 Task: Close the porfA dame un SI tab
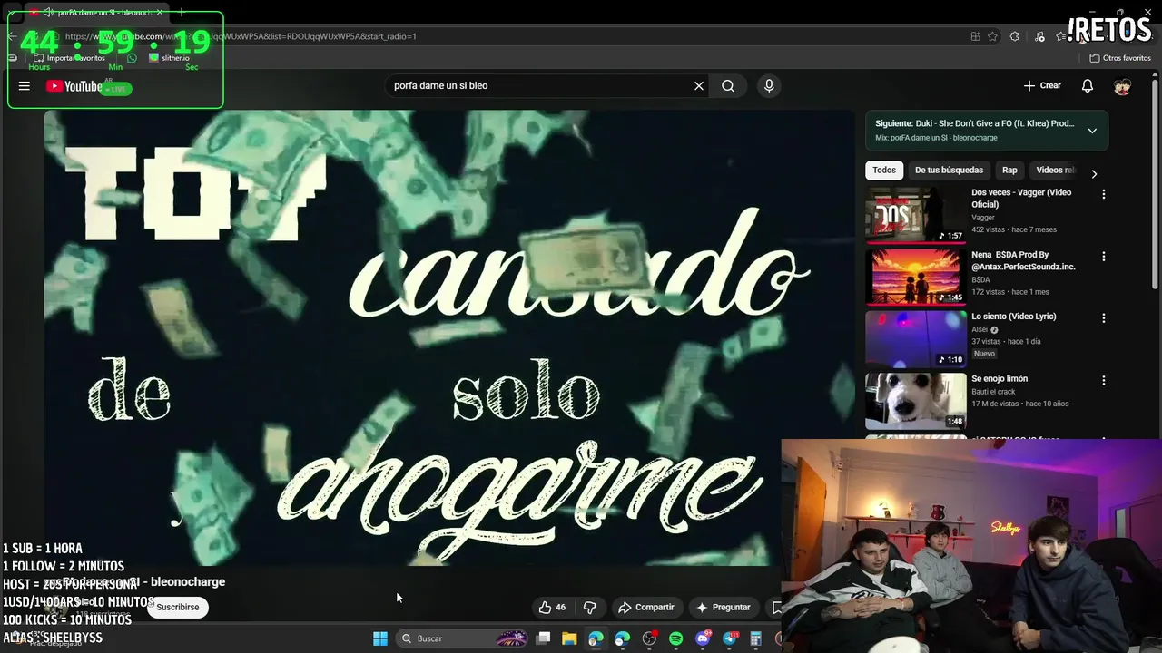point(160,13)
